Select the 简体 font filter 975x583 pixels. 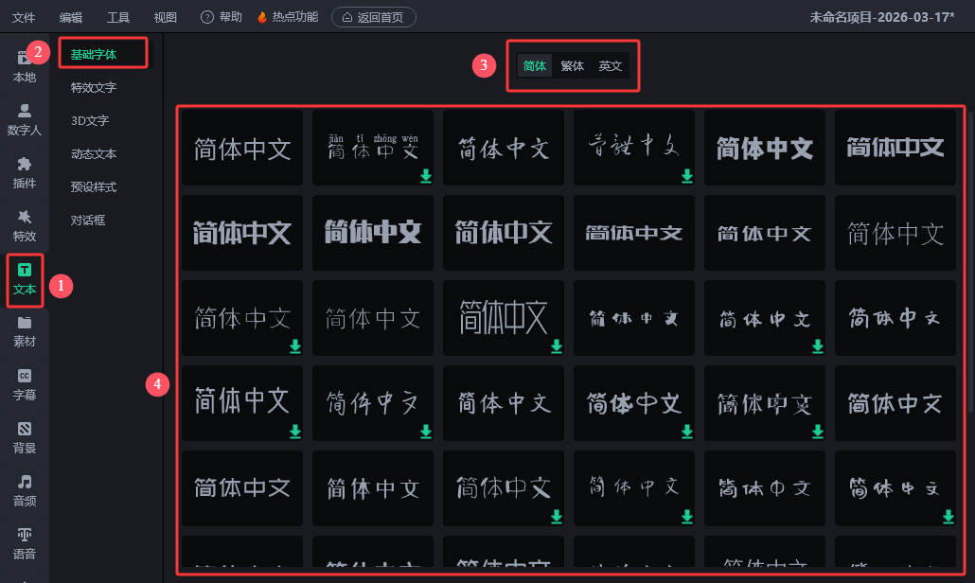[535, 66]
